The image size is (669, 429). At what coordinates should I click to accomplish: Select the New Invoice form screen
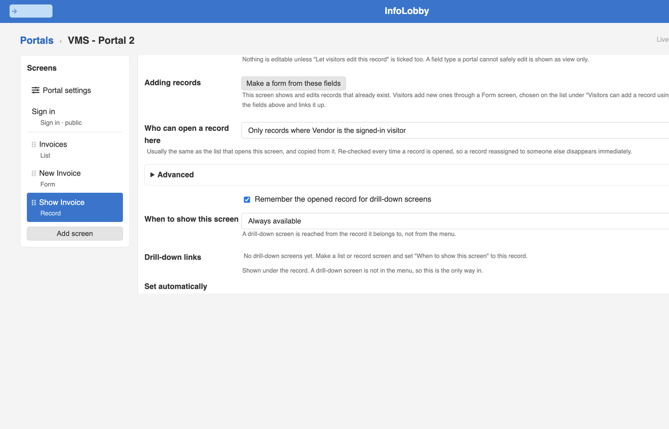pyautogui.click(x=75, y=179)
